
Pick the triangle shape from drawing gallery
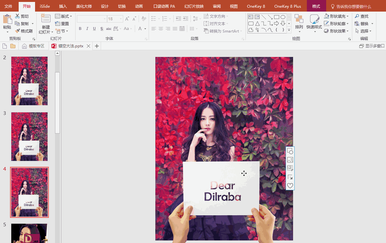pos(257,23)
